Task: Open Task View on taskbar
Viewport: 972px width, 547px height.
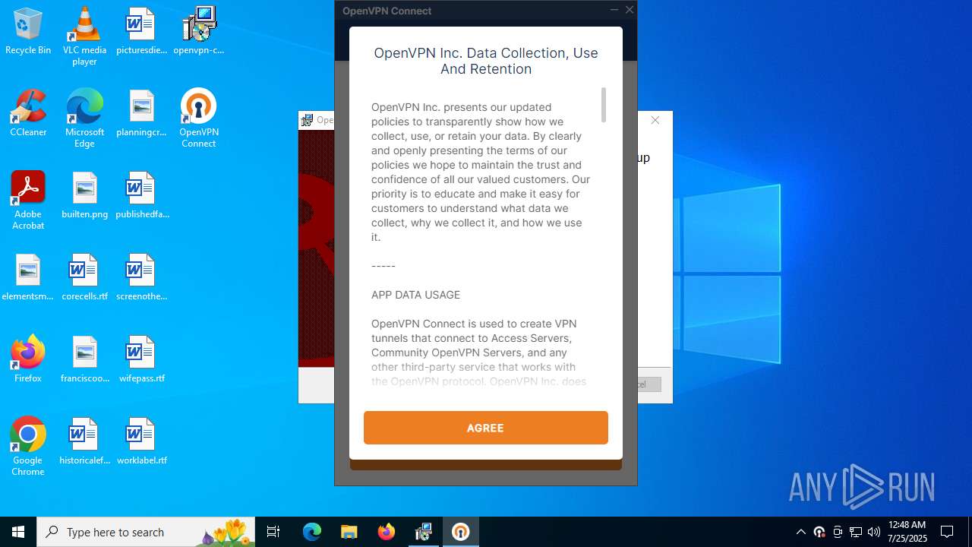Action: click(x=273, y=532)
